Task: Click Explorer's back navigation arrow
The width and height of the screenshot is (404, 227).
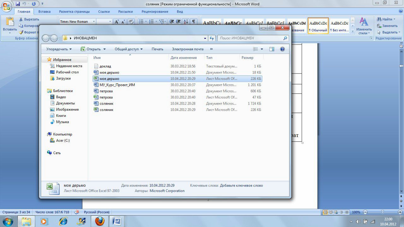Action: (46, 38)
